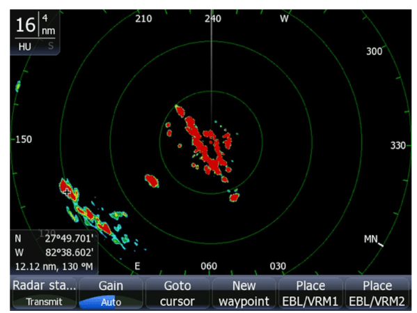Tap the Goto cursor button
417x313 pixels.
click(178, 293)
